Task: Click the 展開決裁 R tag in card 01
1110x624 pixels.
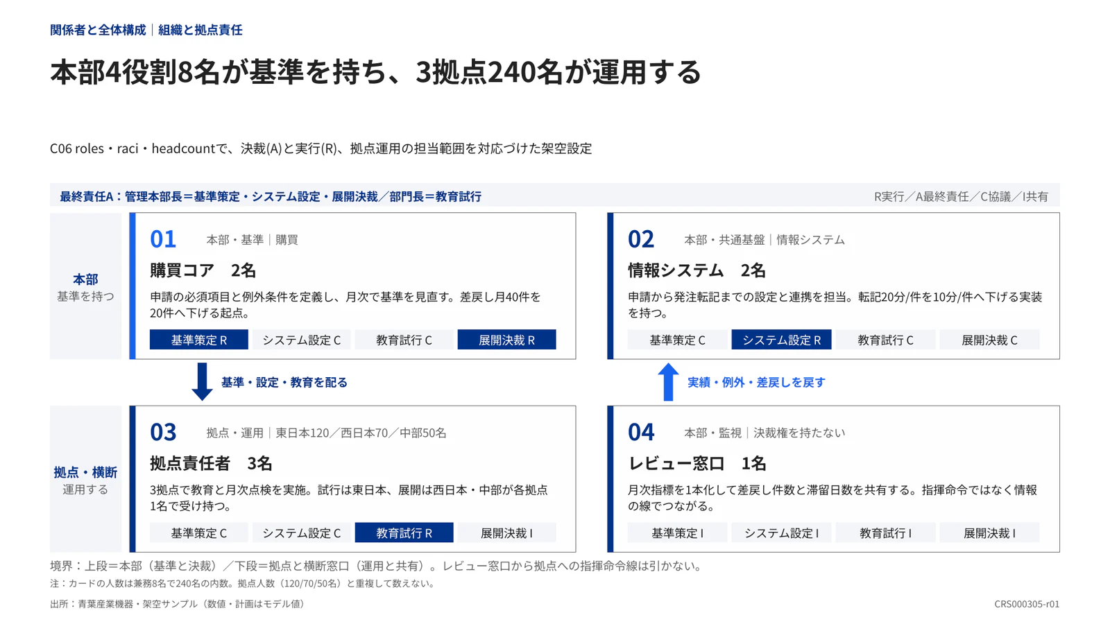Action: [507, 340]
